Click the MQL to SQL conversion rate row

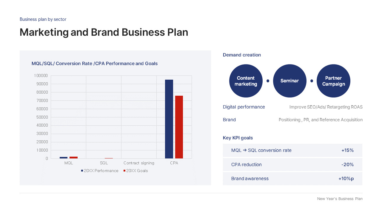tap(292, 150)
